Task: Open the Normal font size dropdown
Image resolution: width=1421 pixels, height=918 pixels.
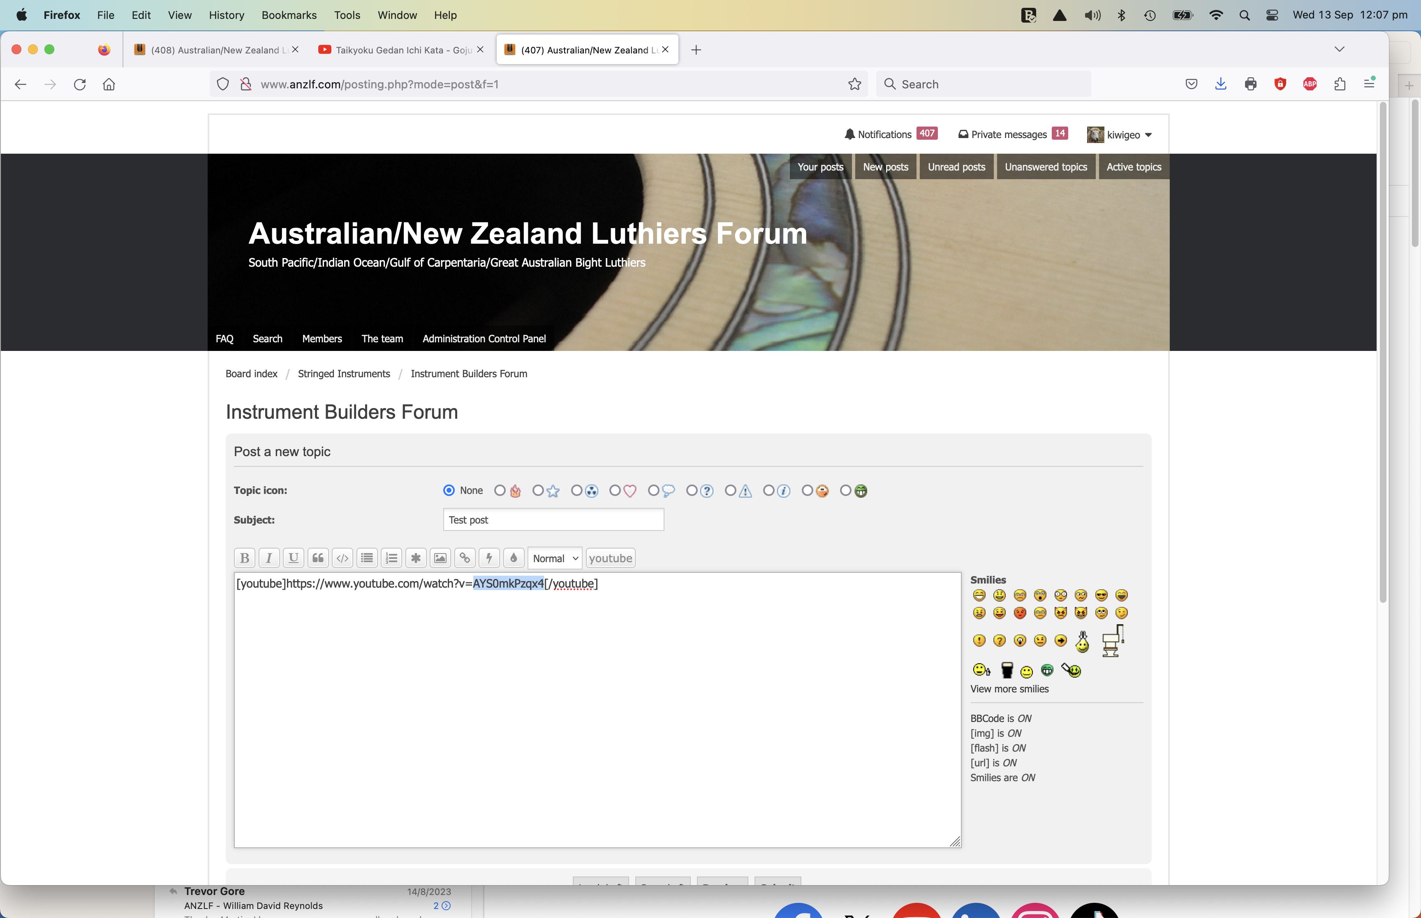Action: tap(555, 558)
